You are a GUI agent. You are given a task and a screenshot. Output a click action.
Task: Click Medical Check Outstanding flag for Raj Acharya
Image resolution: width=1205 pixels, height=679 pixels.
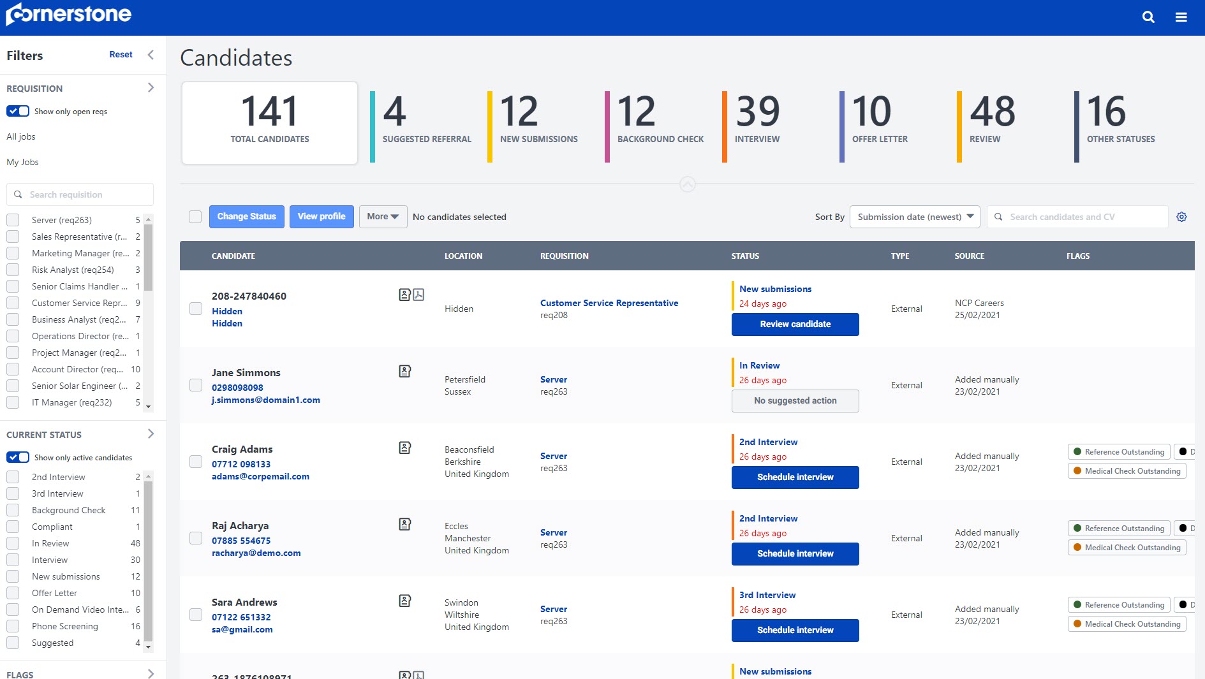(x=1127, y=548)
